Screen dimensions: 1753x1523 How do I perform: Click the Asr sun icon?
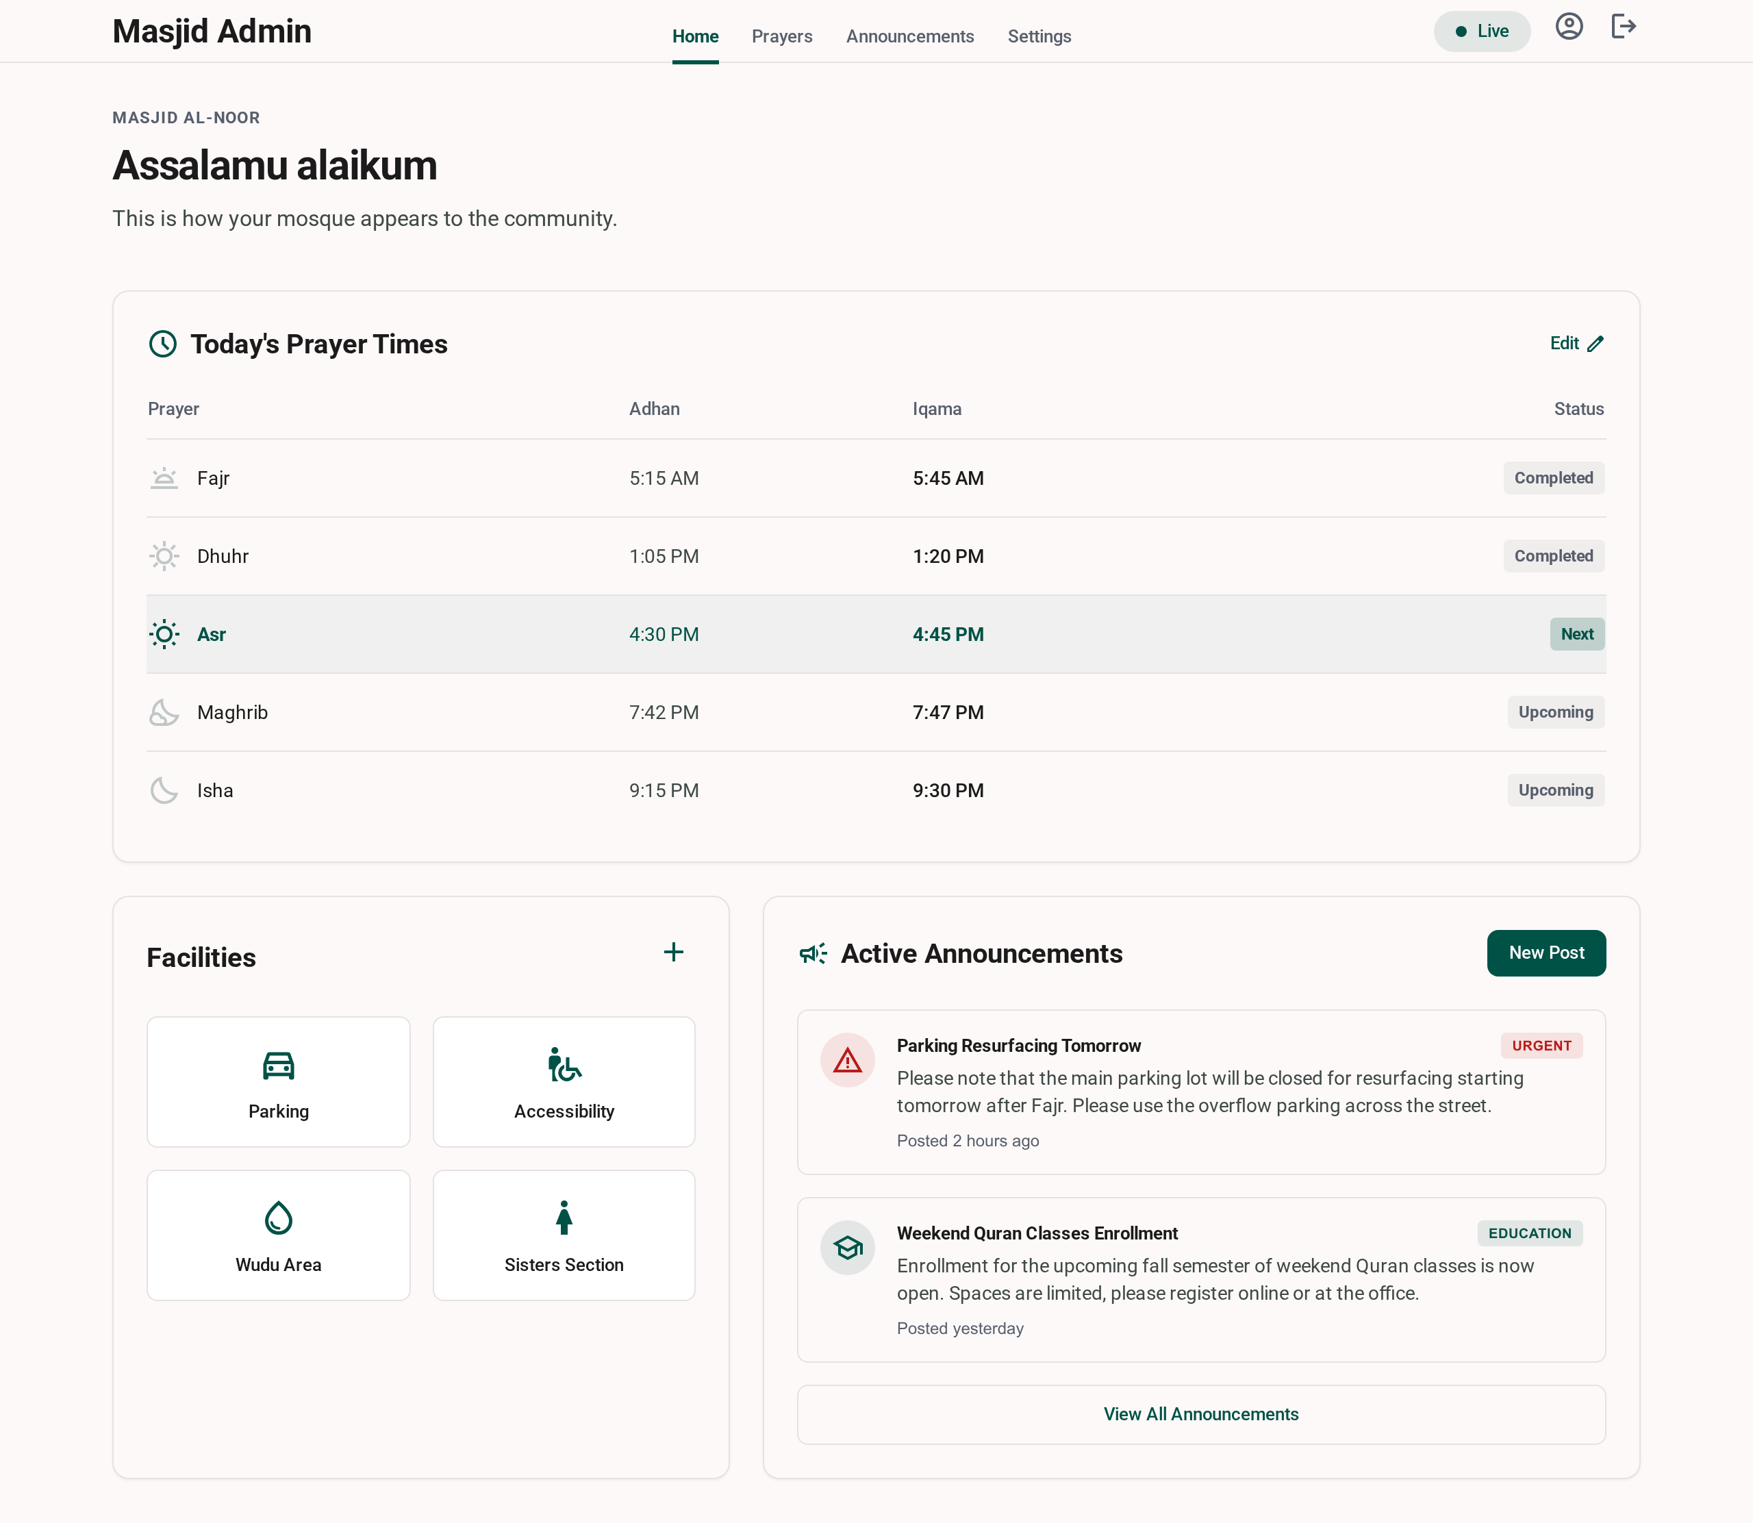click(164, 634)
